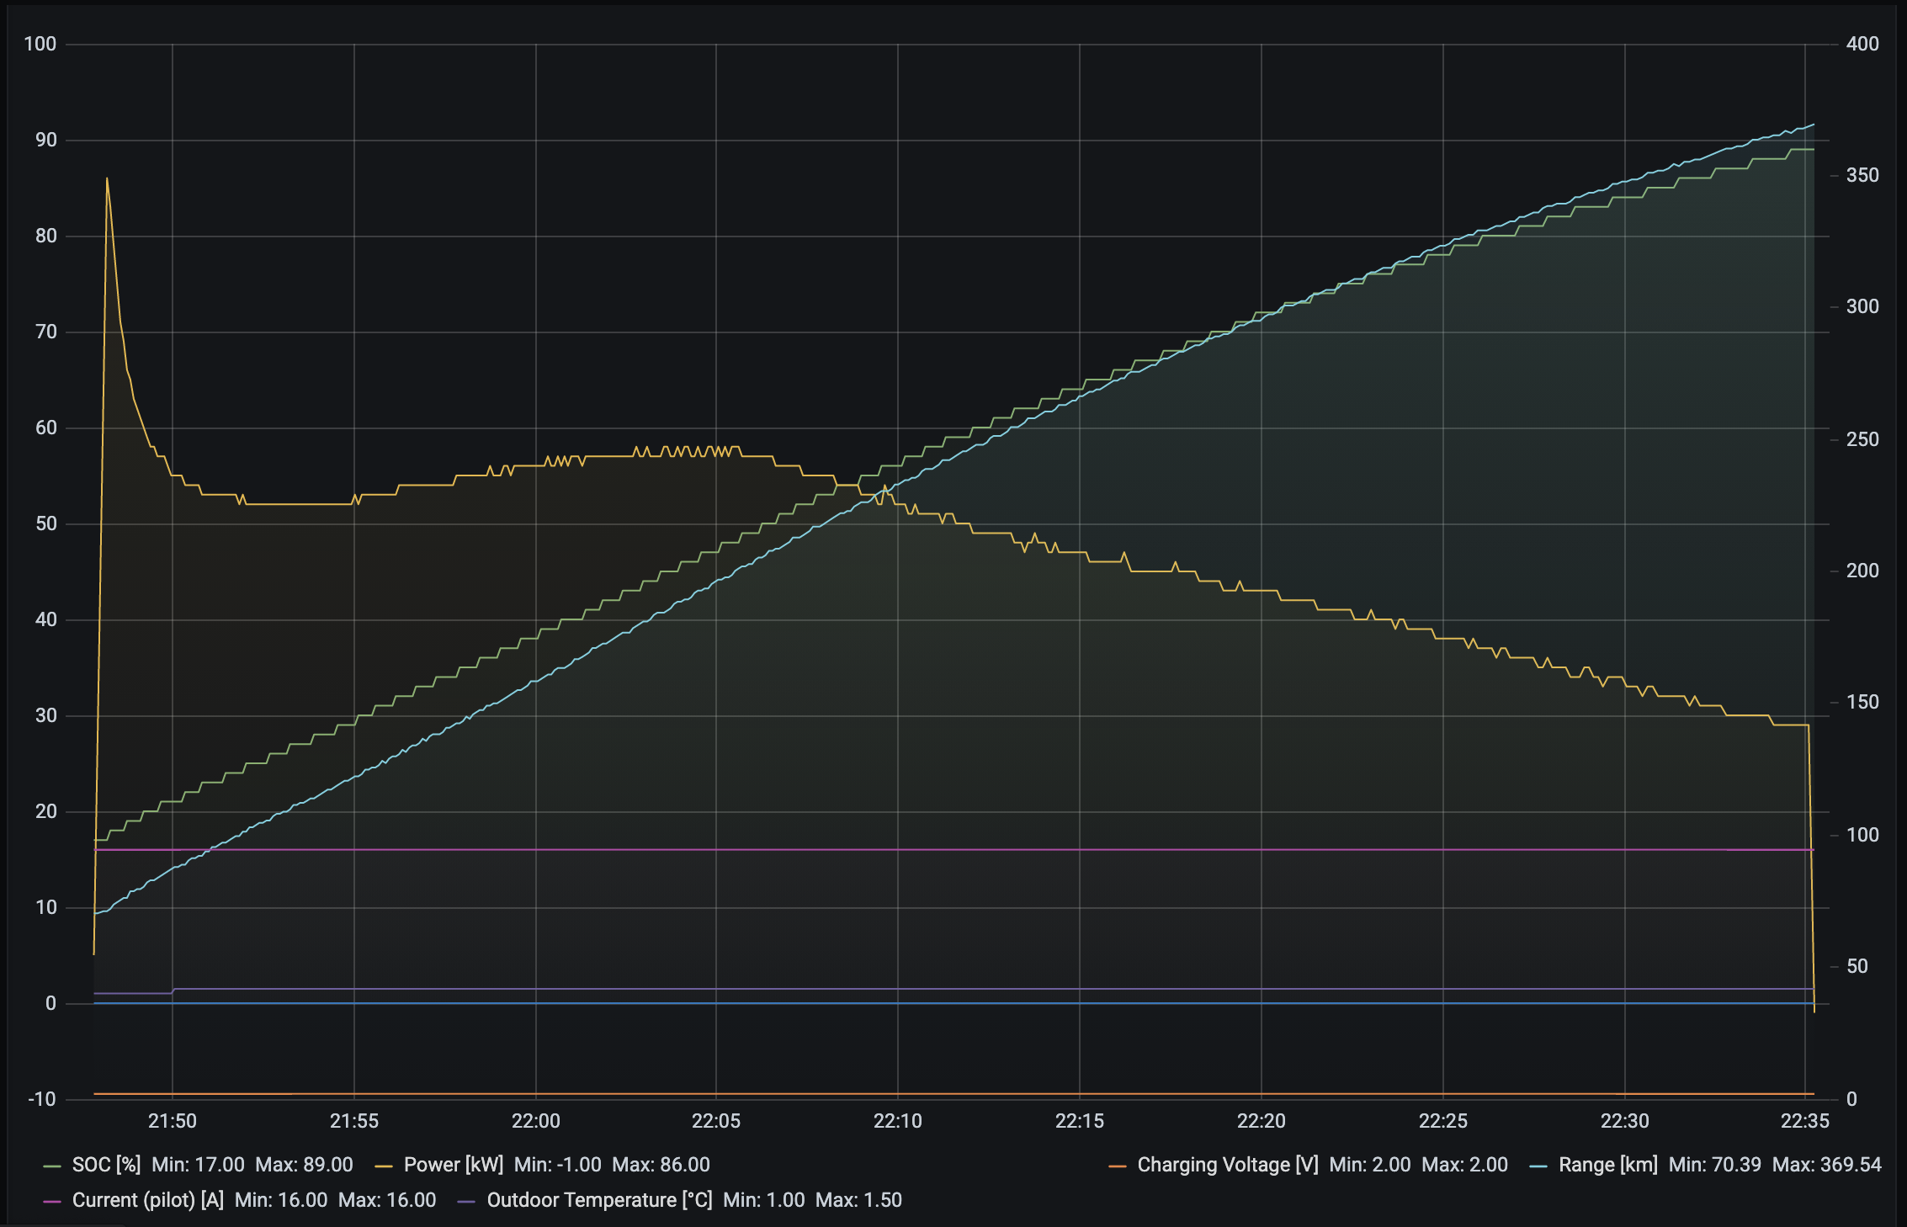This screenshot has height=1227, width=1907.
Task: Click the 21:50 time axis label
Action: (172, 1121)
